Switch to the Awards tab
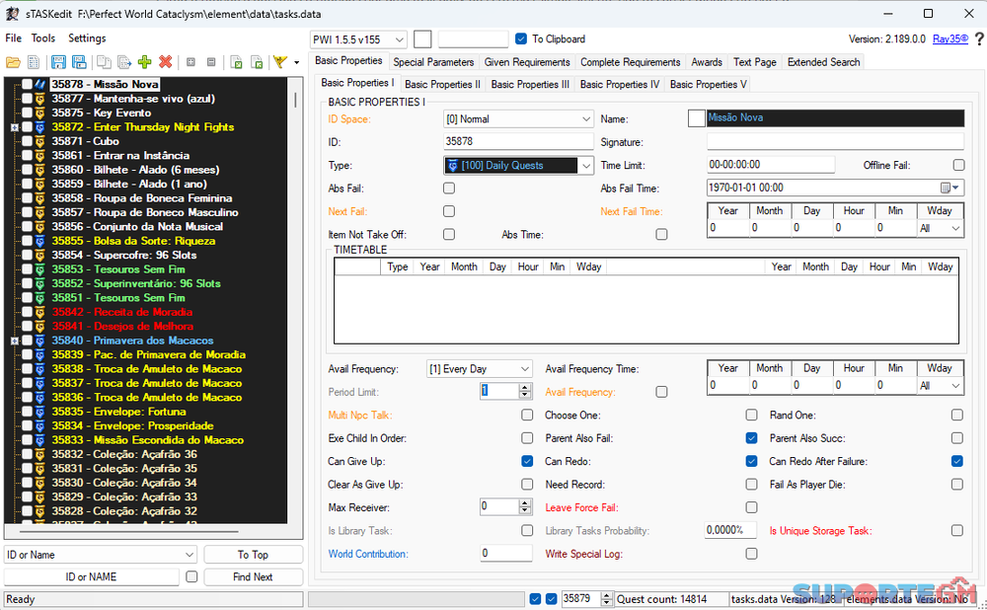987x610 pixels. pos(706,62)
